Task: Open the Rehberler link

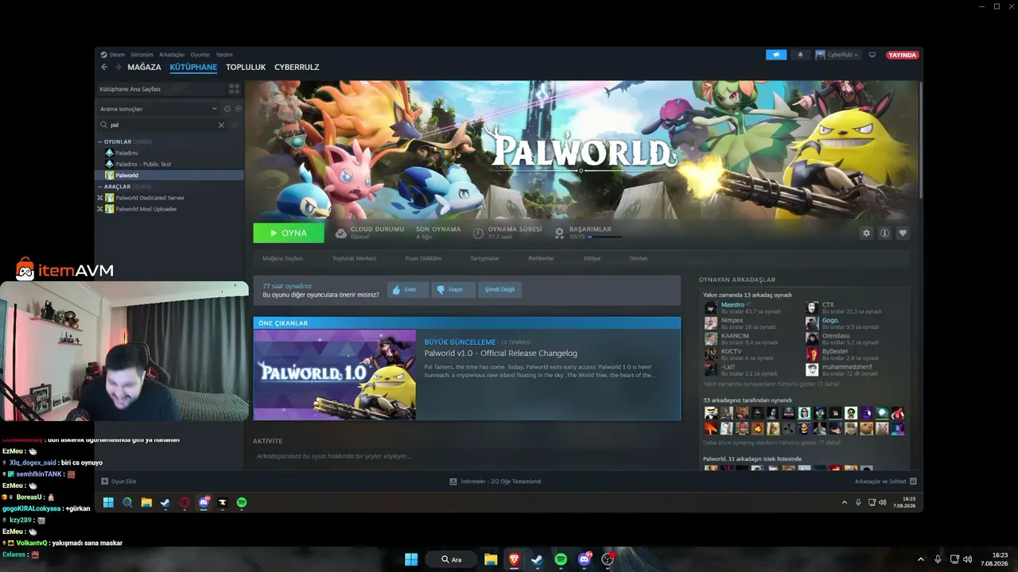Action: pos(541,258)
